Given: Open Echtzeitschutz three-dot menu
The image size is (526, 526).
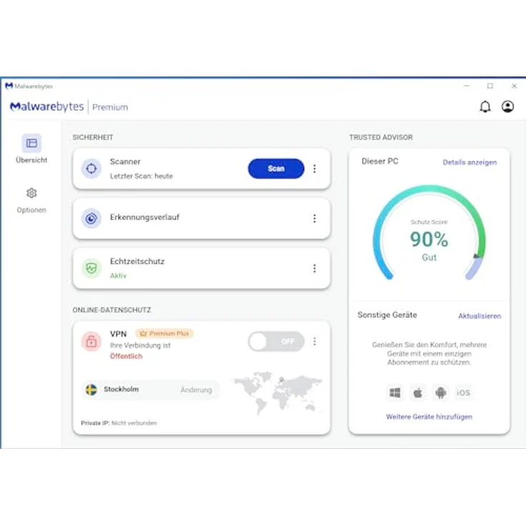Looking at the screenshot, I should click(x=314, y=268).
